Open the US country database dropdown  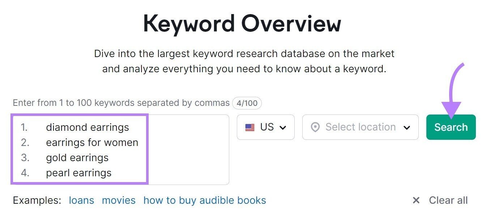tap(265, 127)
